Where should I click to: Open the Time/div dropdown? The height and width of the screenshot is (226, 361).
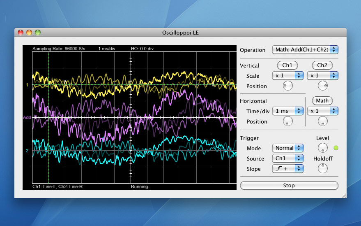click(x=287, y=111)
